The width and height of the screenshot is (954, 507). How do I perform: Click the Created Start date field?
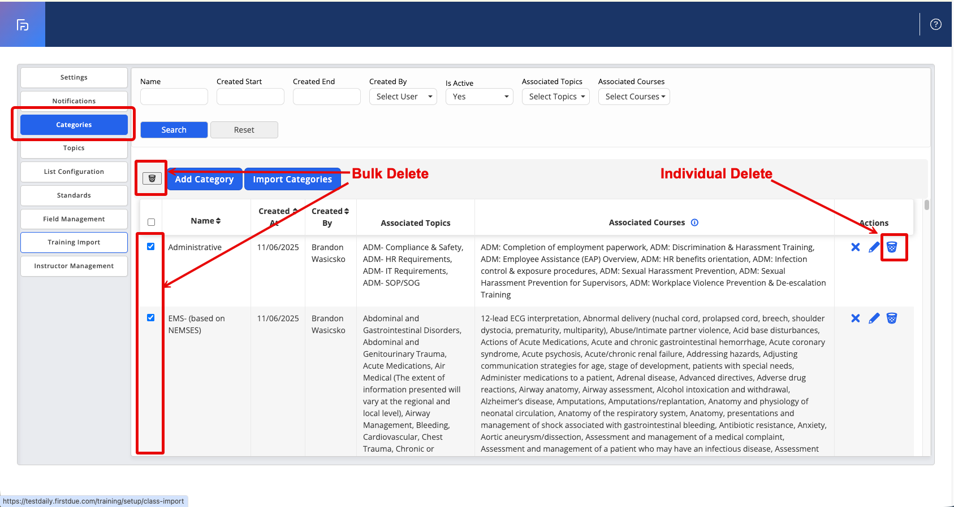point(251,97)
